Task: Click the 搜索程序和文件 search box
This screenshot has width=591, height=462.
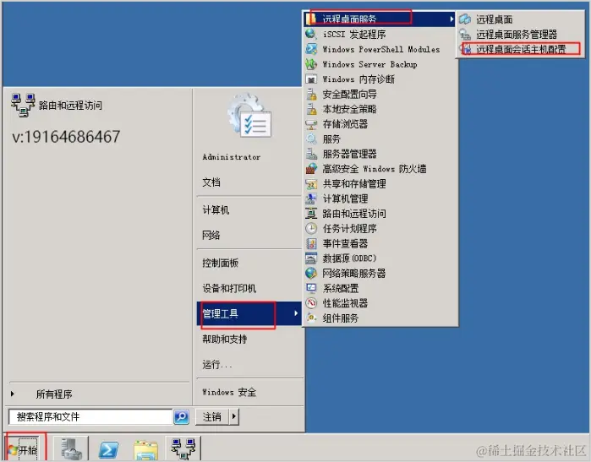Action: pyautogui.click(x=90, y=416)
